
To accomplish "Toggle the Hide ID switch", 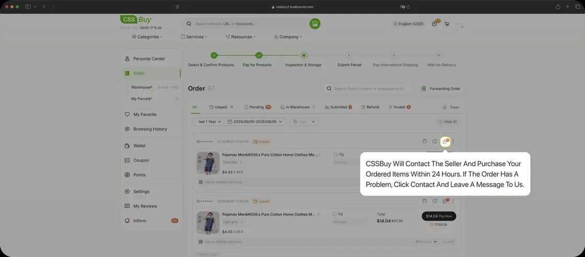I will [x=448, y=122].
